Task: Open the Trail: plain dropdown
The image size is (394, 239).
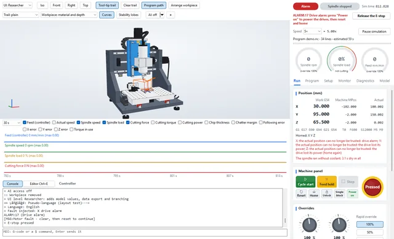Action: [20, 15]
